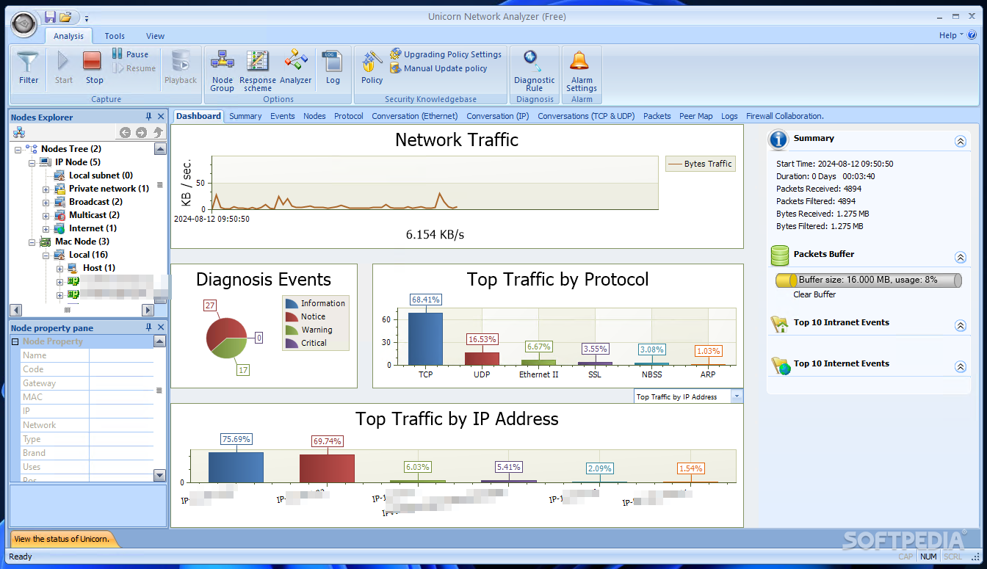
Task: Stop the capture
Action: click(x=94, y=68)
